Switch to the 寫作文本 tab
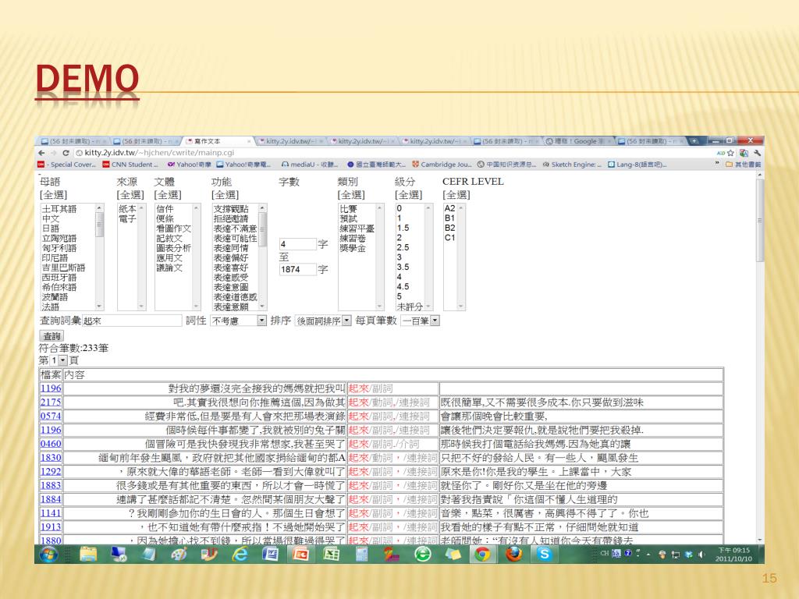799x599 pixels. click(x=218, y=141)
